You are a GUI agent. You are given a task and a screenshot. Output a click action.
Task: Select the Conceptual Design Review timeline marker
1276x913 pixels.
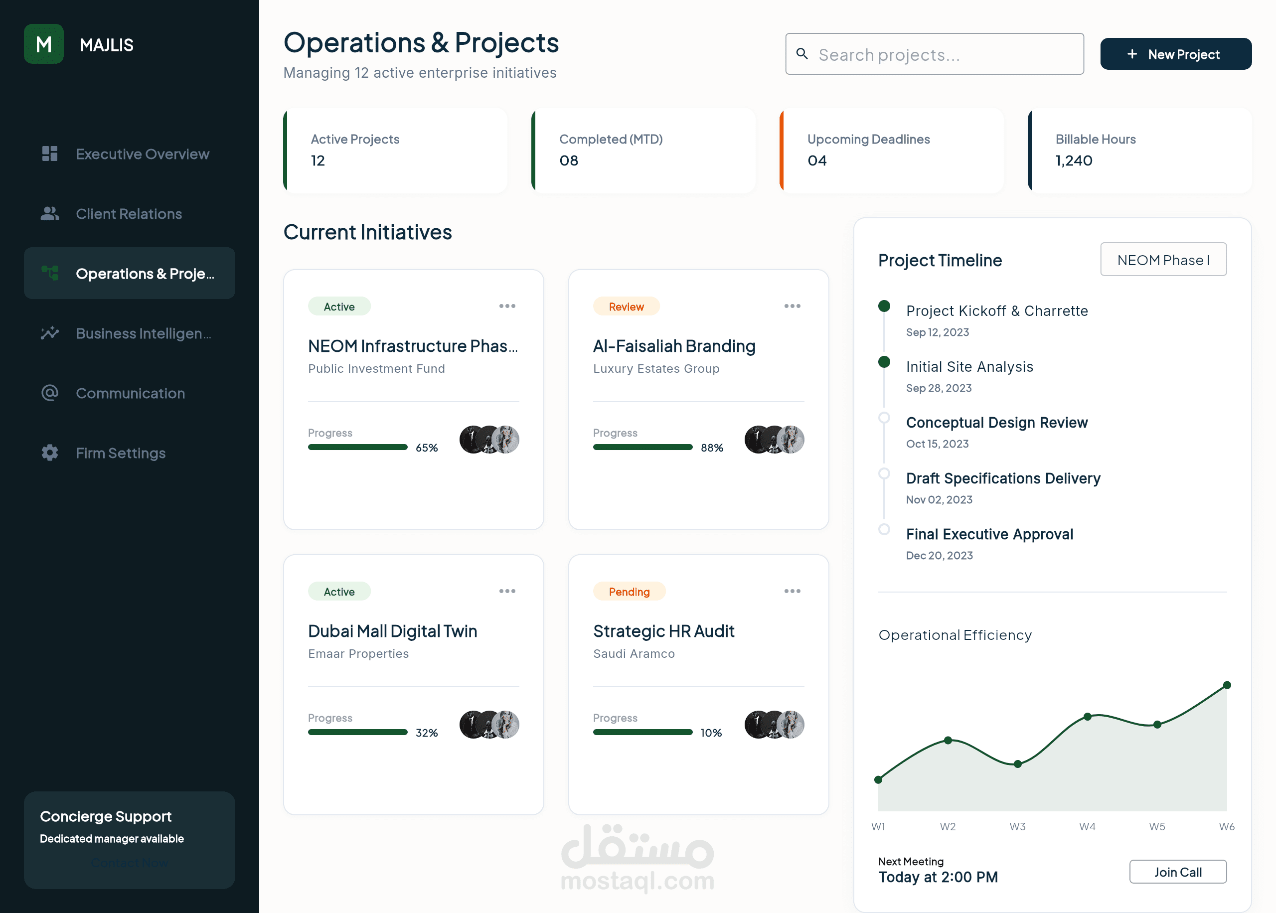click(x=884, y=418)
